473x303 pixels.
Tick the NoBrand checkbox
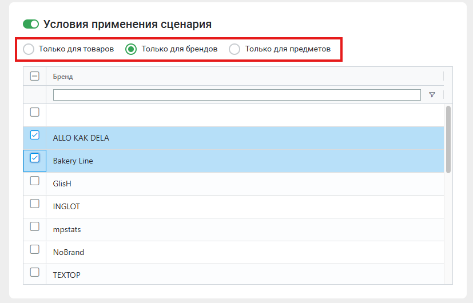click(34, 249)
